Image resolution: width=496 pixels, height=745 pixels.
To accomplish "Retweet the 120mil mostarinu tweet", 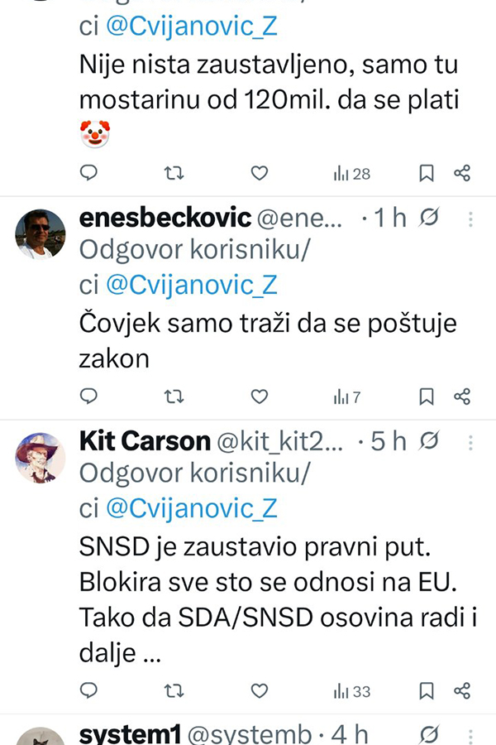I will point(174,173).
